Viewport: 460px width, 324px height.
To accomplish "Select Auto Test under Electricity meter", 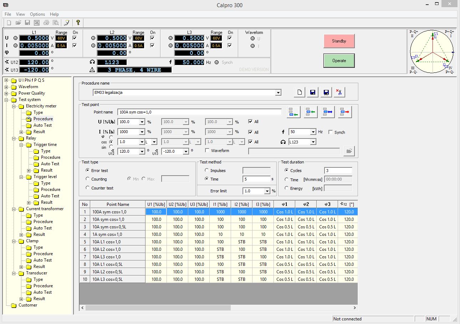I will pos(43,125).
